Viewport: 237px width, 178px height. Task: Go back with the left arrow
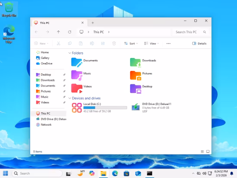(36, 32)
